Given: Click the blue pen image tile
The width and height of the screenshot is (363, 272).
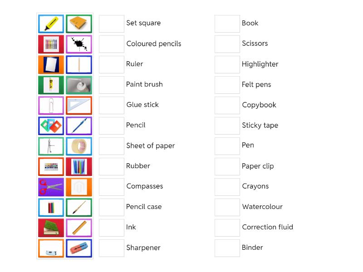Looking at the screenshot, I should (79, 126).
